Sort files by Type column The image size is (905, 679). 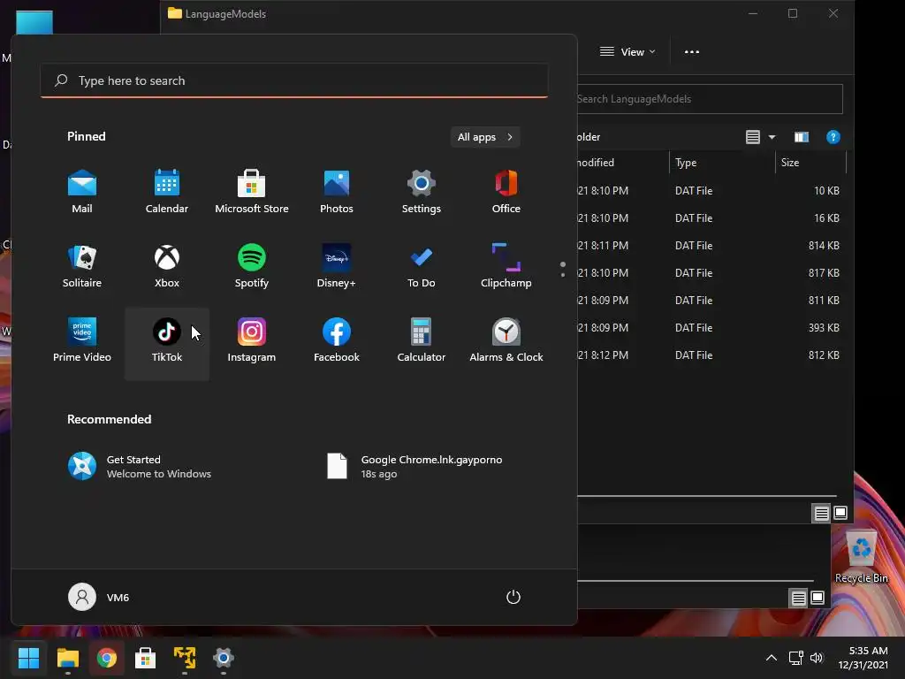click(x=721, y=163)
